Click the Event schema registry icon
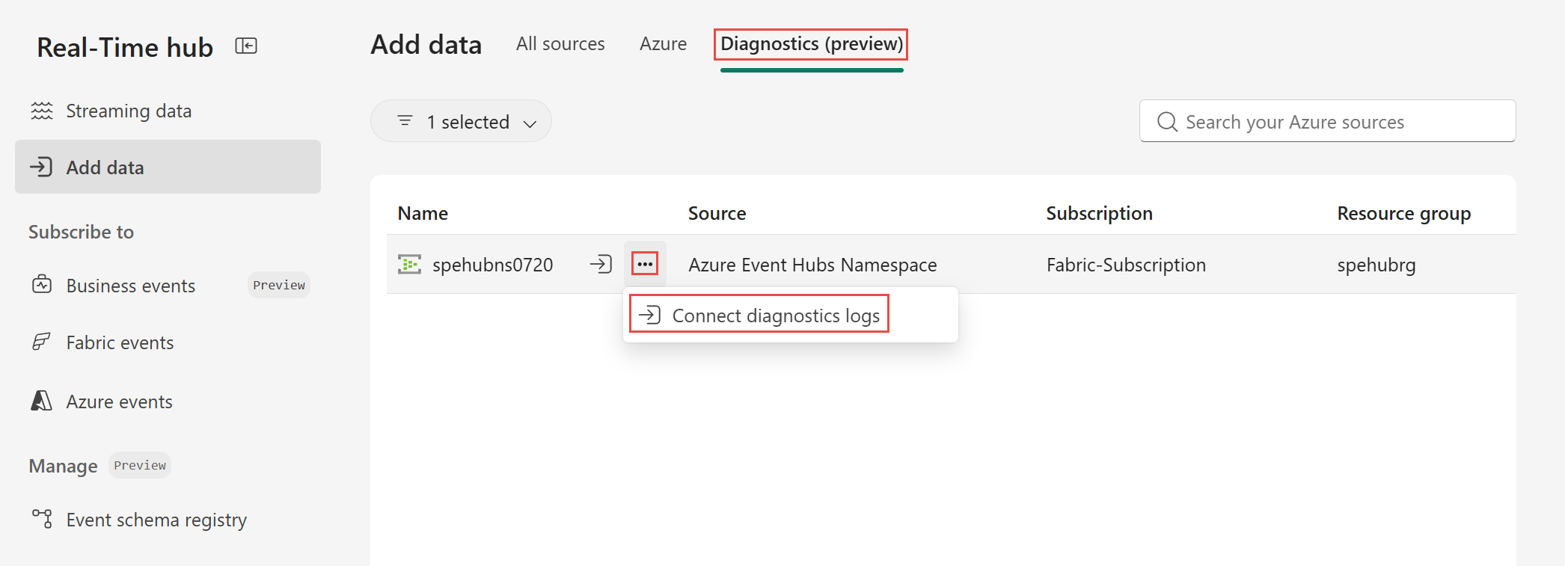Image resolution: width=1565 pixels, height=566 pixels. (x=42, y=518)
